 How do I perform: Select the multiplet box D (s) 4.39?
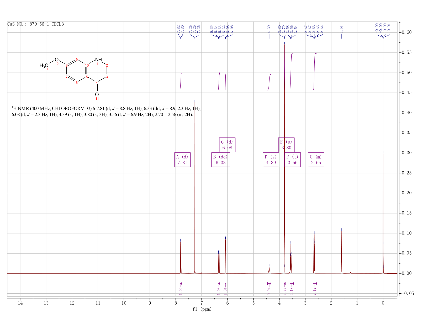point(271,160)
